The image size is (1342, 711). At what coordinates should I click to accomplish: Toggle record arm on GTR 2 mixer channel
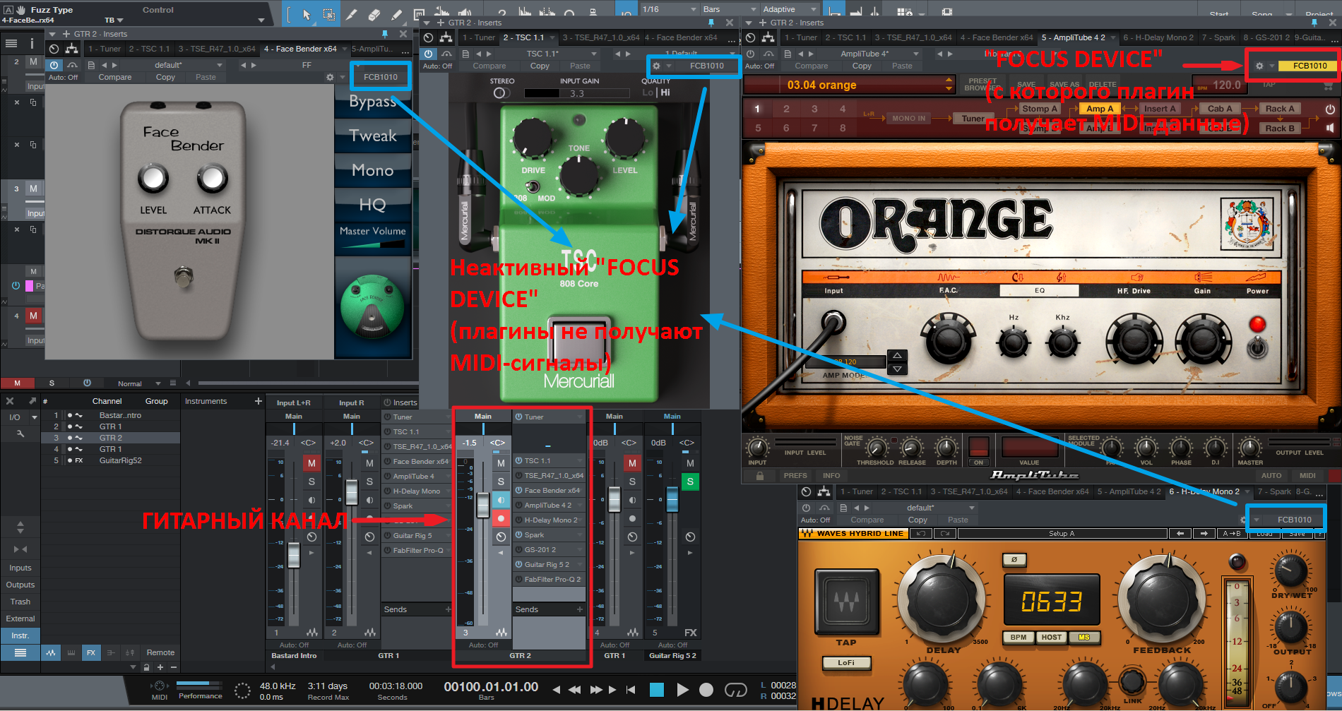coord(501,518)
